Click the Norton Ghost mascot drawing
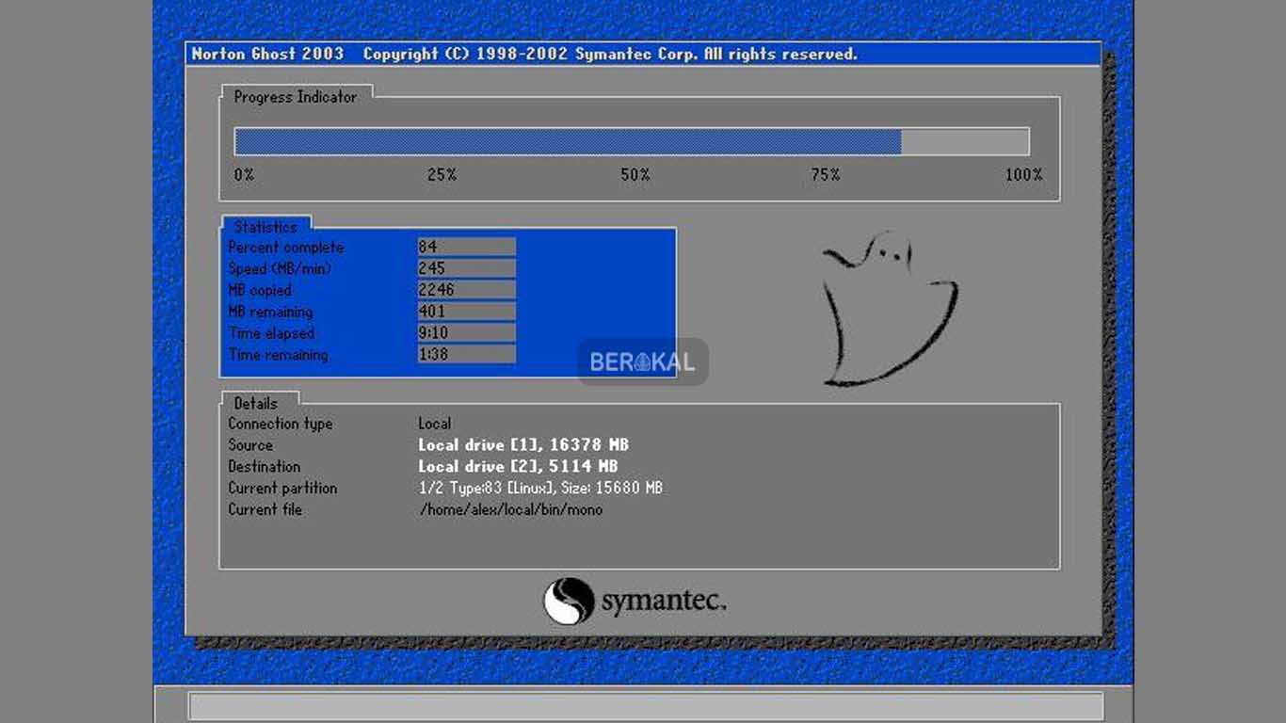Screen dimensions: 1286x723 pos(889,309)
